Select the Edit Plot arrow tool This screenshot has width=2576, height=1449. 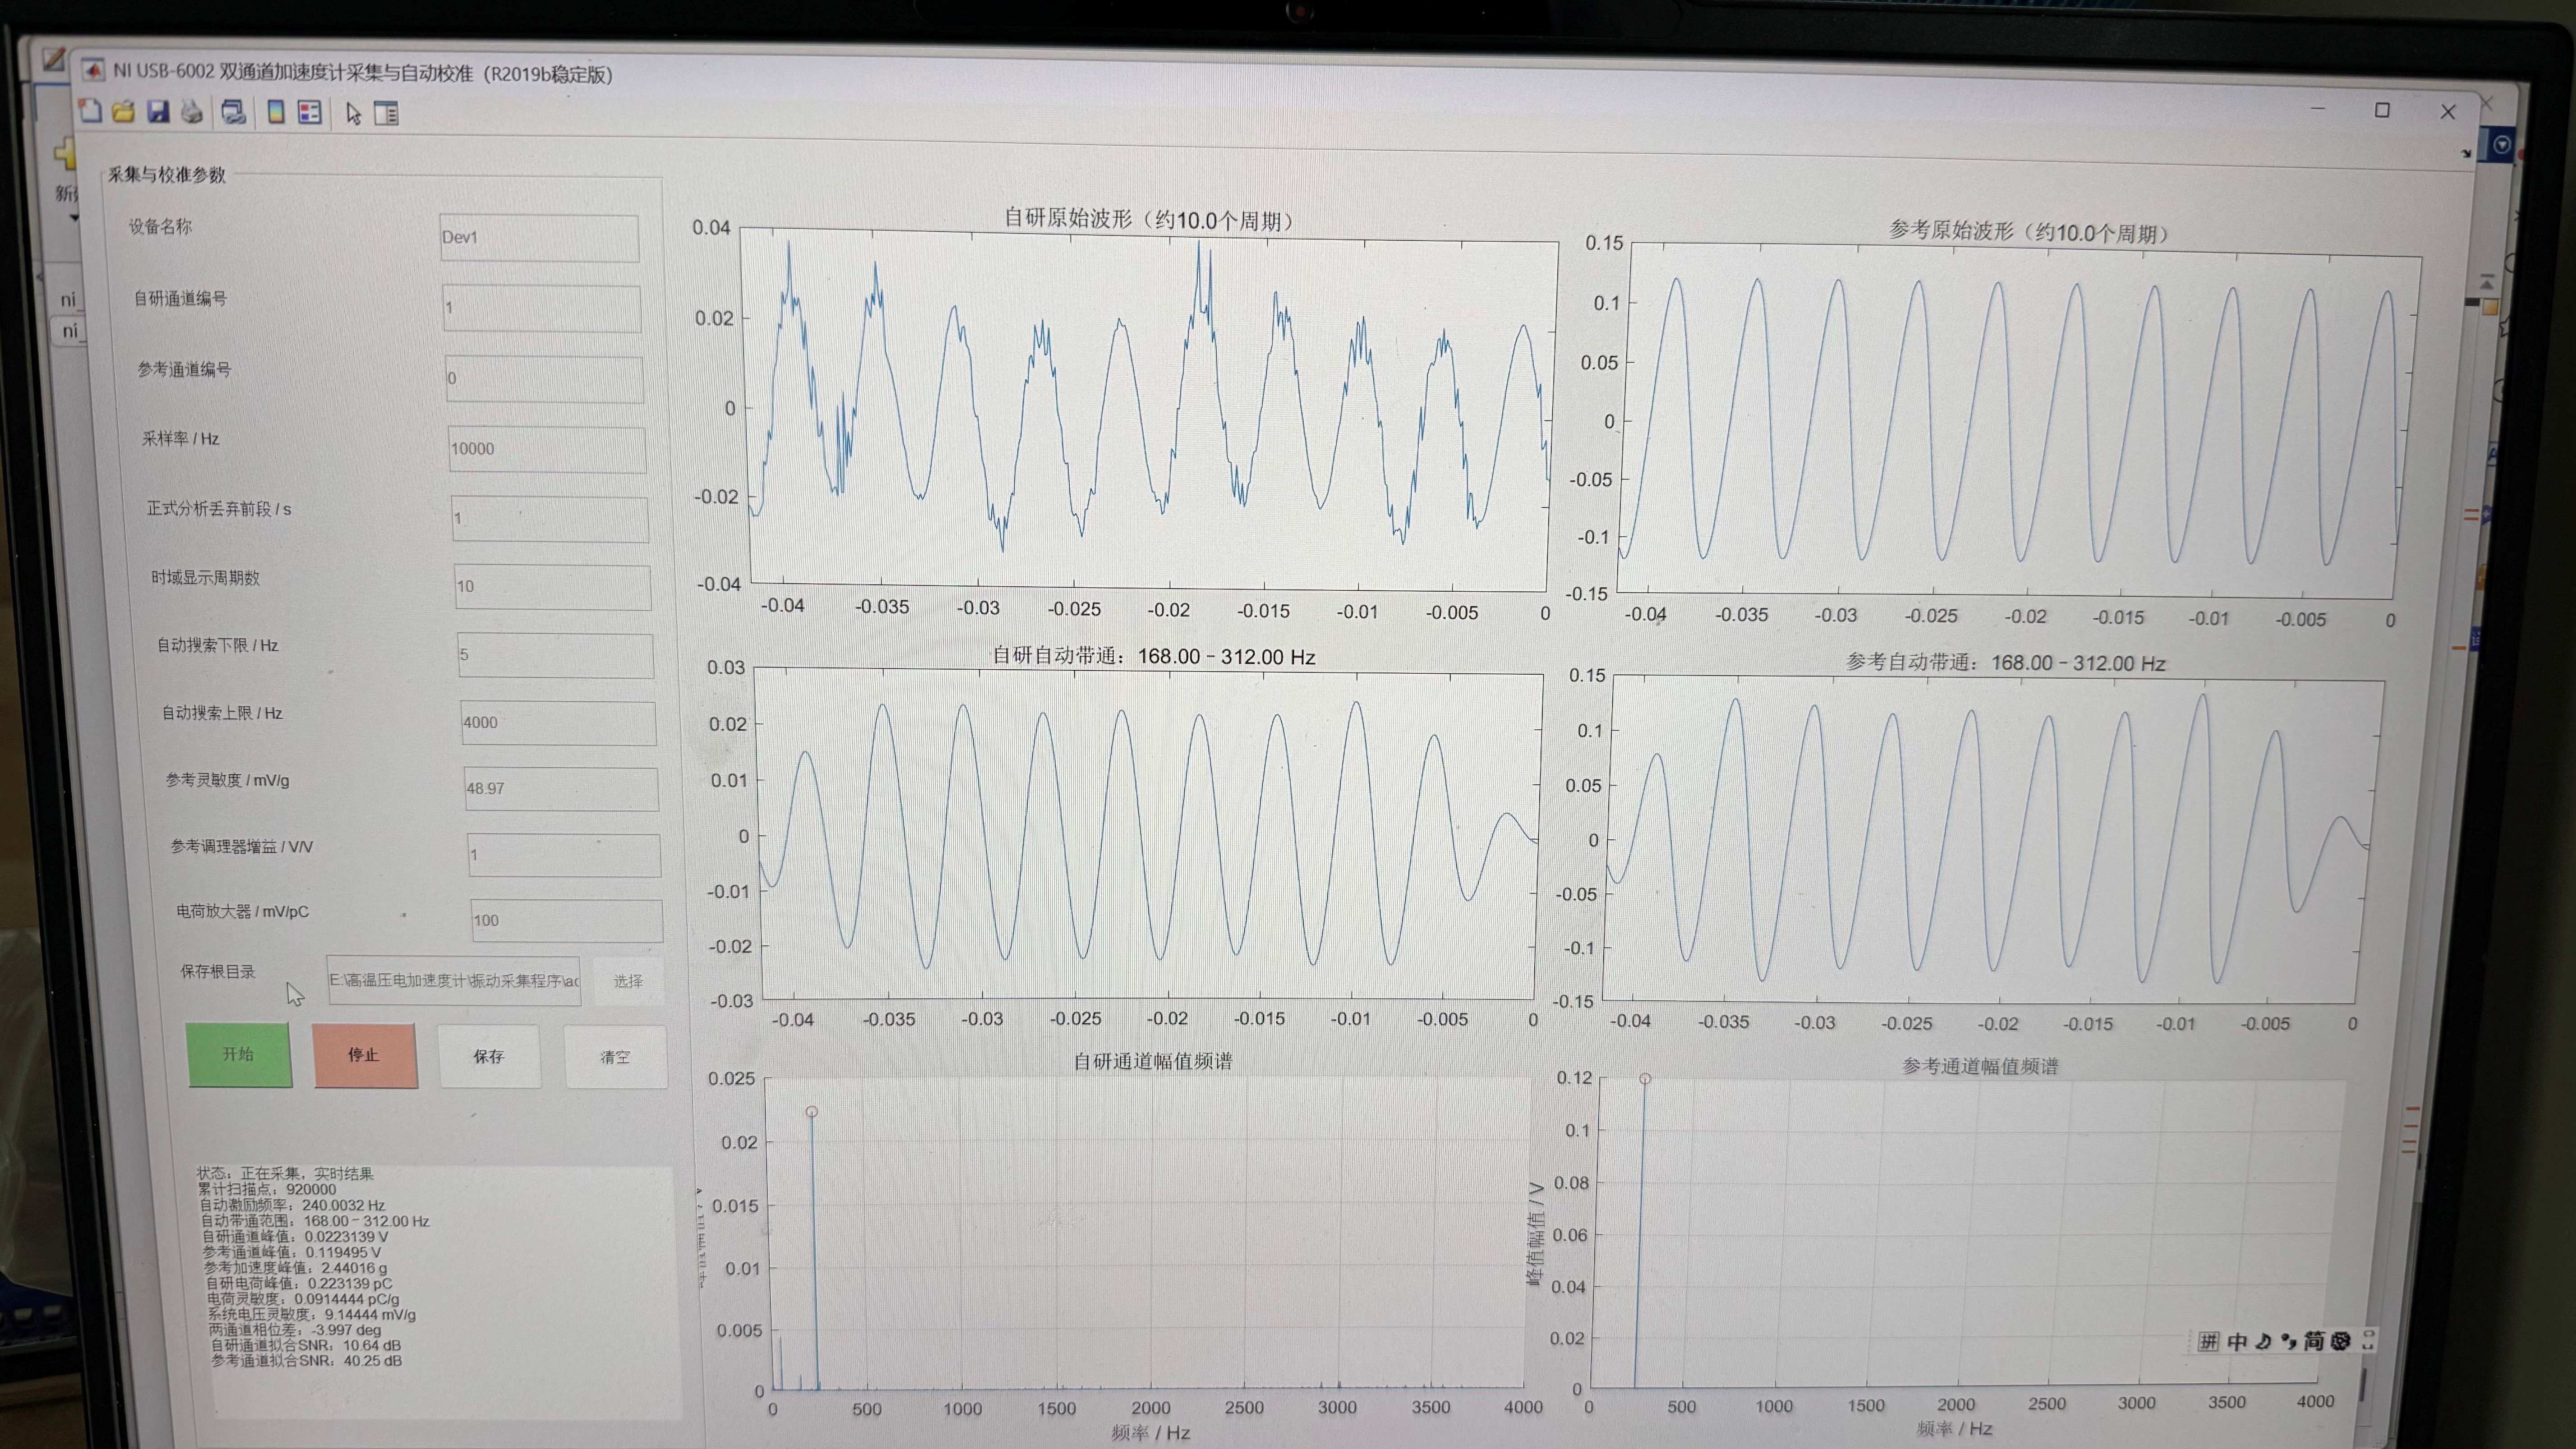click(x=353, y=113)
